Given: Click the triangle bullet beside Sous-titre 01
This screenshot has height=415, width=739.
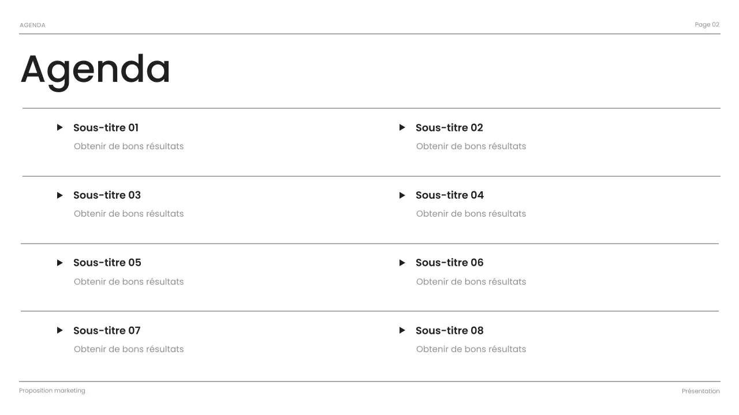Looking at the screenshot, I should [59, 127].
